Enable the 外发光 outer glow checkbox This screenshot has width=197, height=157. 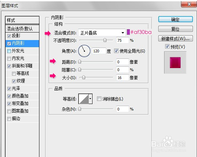coord(9,51)
